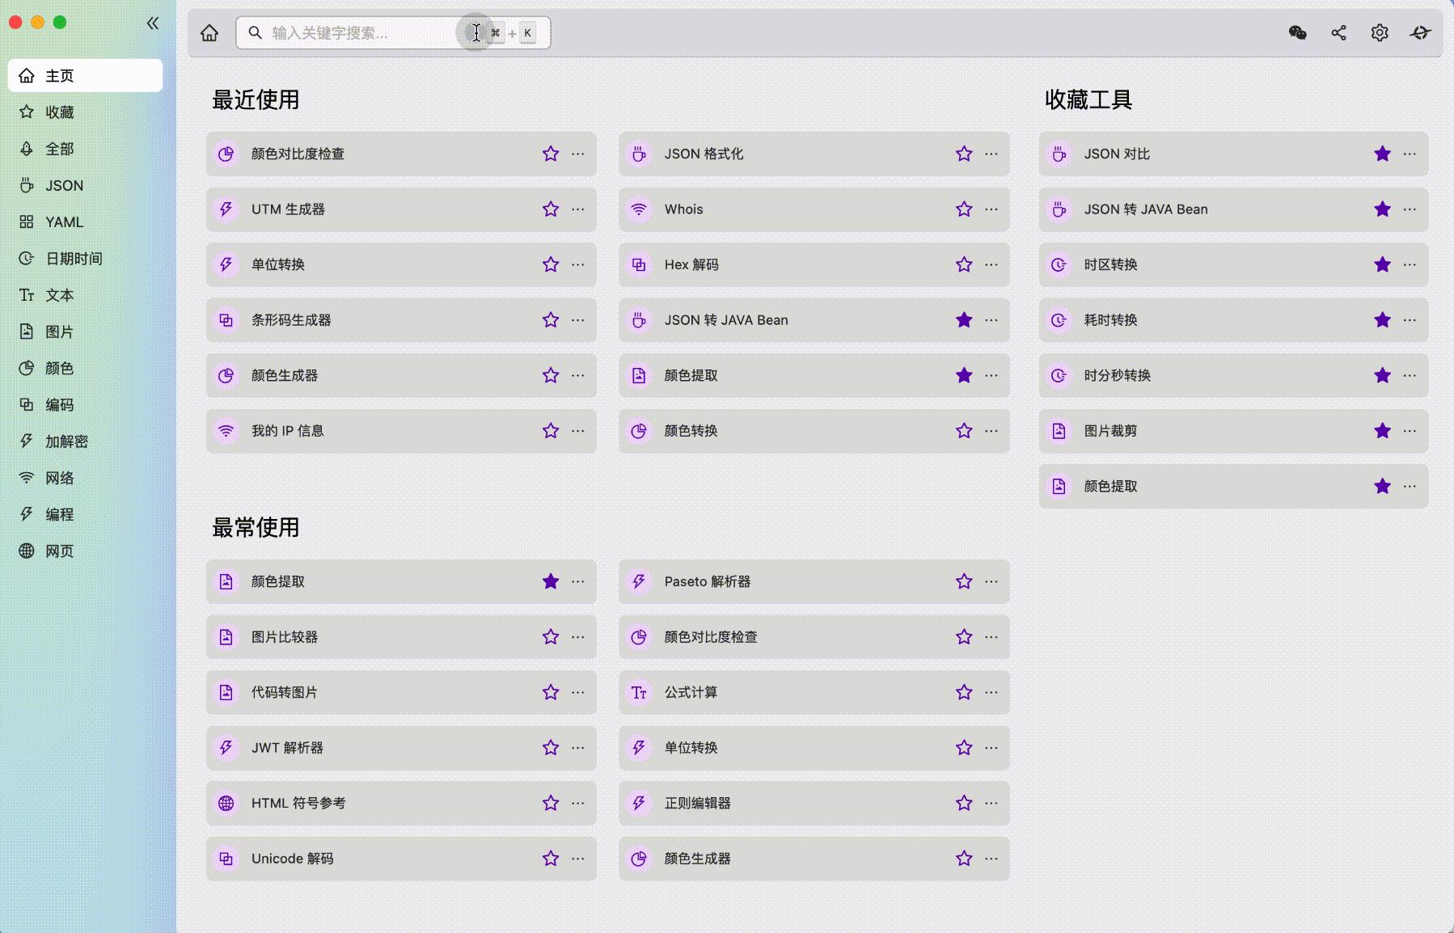Open settings via the gear icon
The width and height of the screenshot is (1454, 933).
pyautogui.click(x=1380, y=32)
